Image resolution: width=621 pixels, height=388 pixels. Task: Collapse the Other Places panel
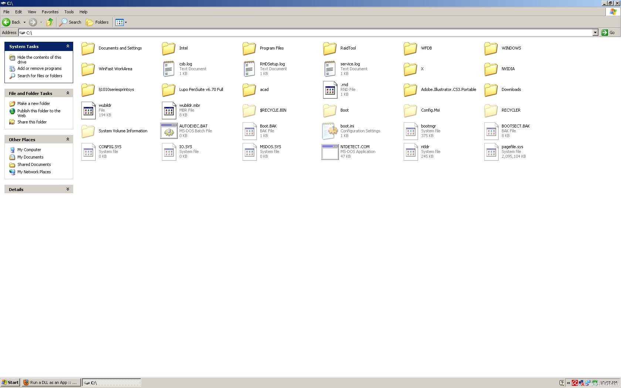click(x=68, y=139)
